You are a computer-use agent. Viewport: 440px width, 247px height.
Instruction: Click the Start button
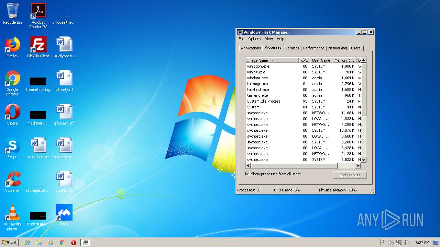[x=9, y=243]
